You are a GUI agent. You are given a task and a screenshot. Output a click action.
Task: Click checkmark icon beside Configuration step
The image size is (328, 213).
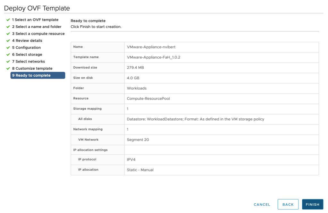point(8,48)
